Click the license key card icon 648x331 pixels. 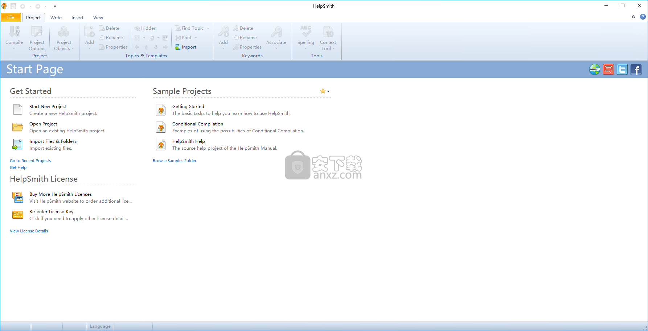(18, 215)
